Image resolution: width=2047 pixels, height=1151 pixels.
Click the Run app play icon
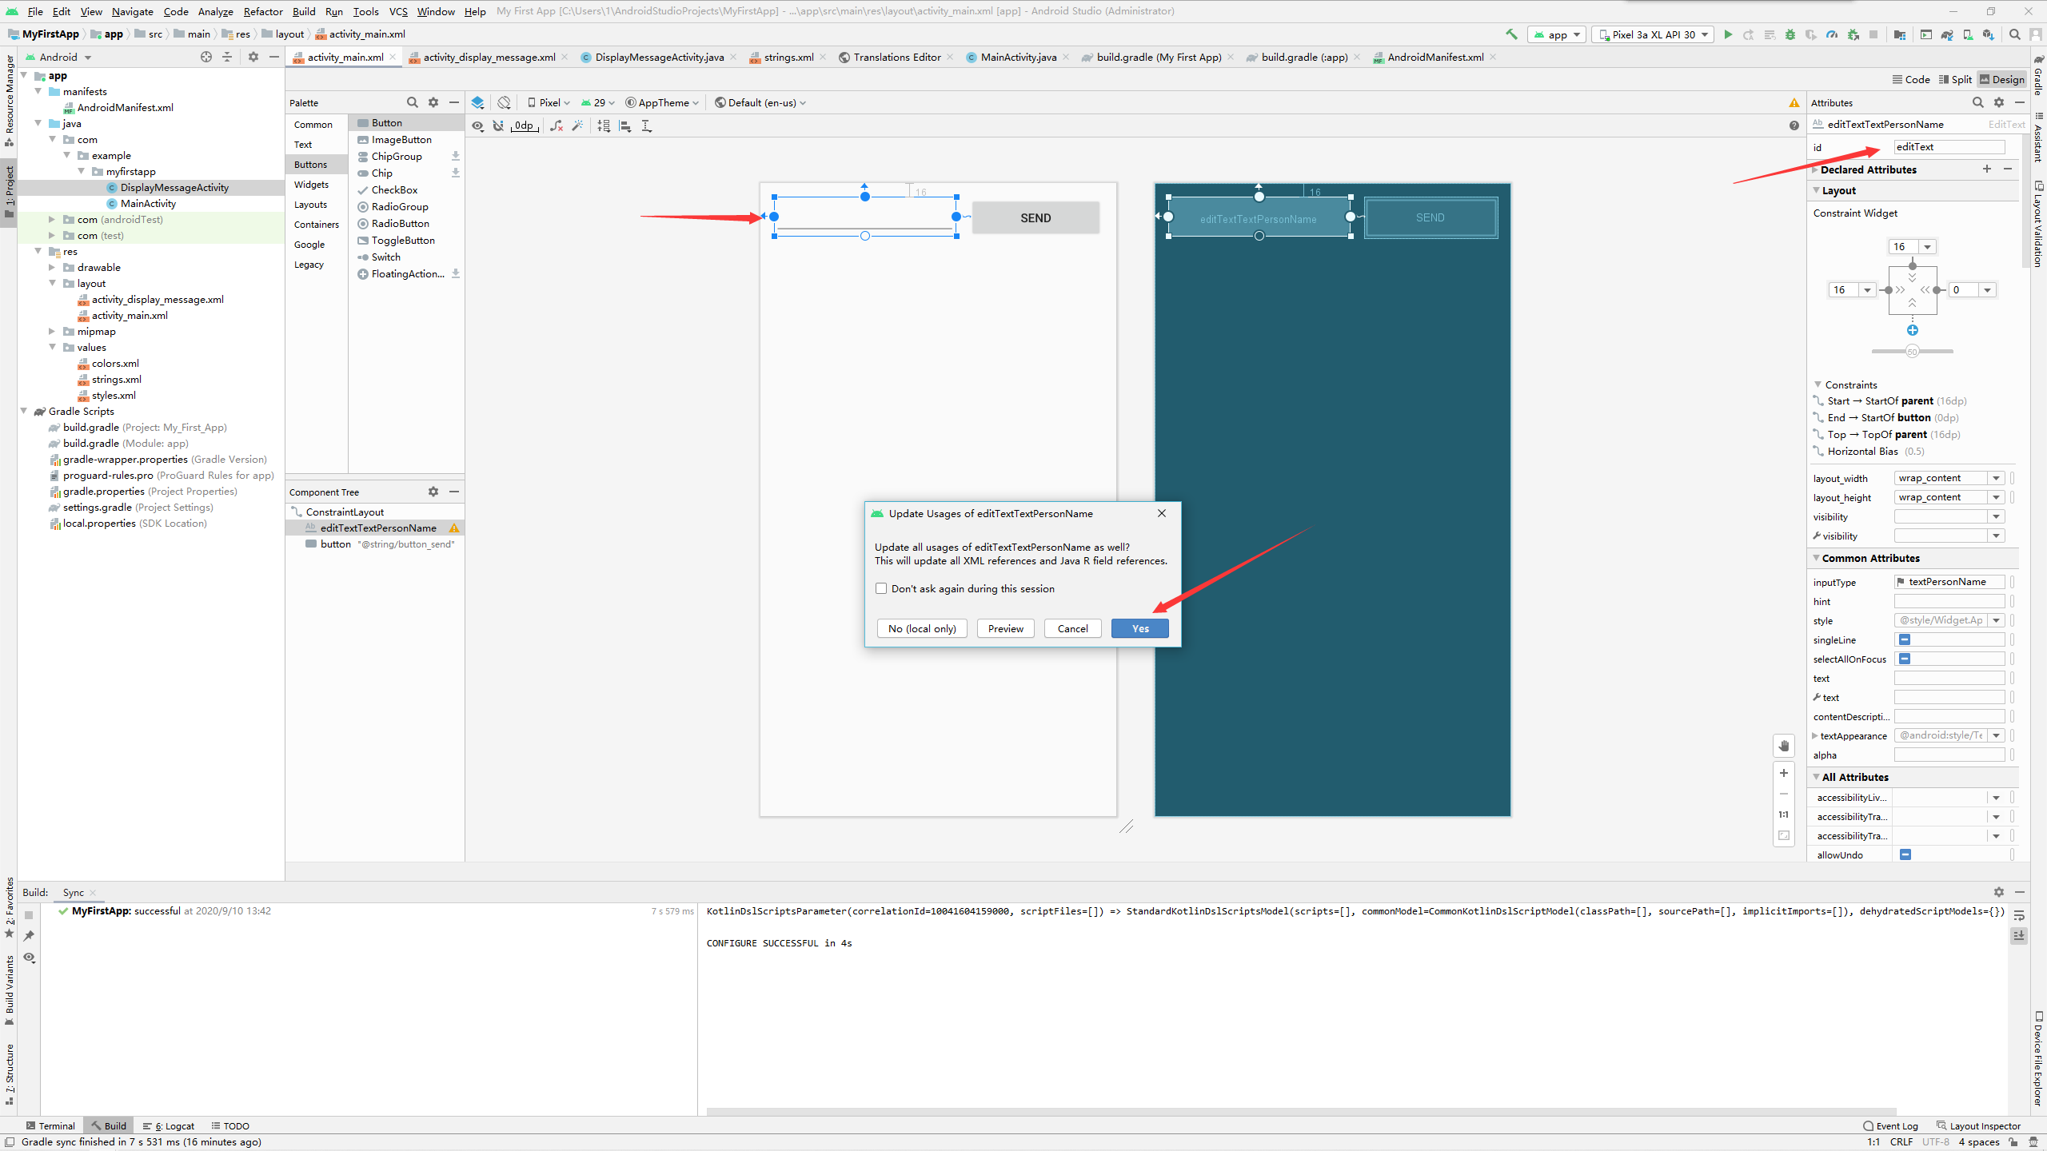pos(1728,34)
